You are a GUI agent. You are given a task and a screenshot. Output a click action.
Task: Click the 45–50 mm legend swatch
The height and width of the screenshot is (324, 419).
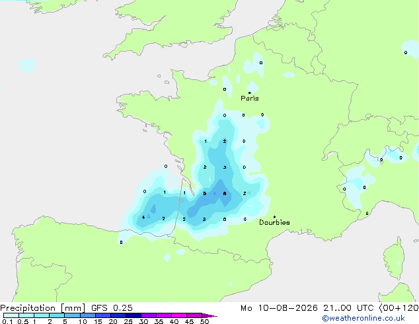pos(194,315)
